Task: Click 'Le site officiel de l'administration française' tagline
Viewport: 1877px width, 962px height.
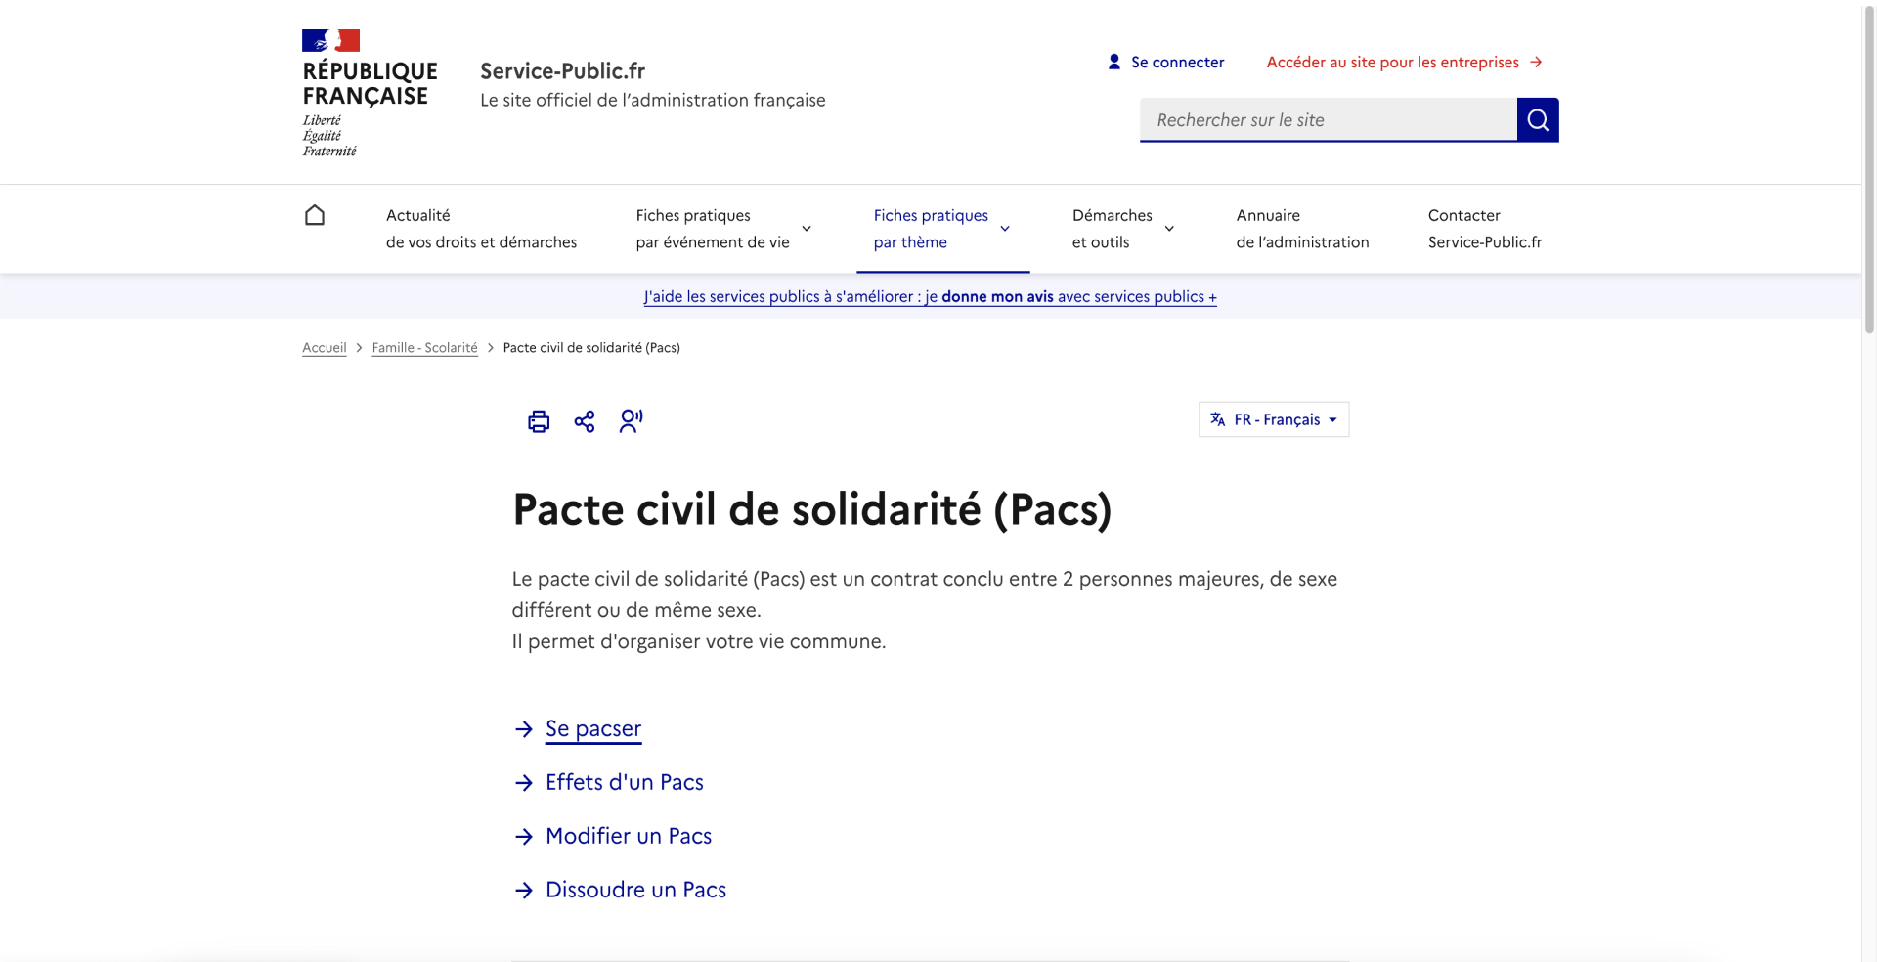Action: tap(652, 100)
